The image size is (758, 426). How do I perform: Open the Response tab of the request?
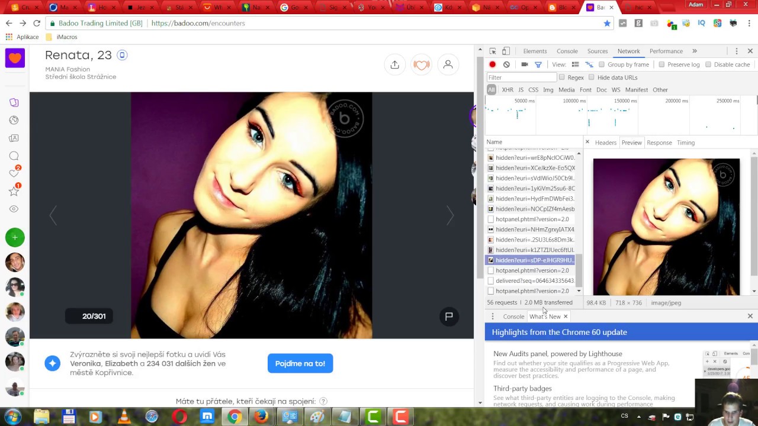pyautogui.click(x=659, y=143)
